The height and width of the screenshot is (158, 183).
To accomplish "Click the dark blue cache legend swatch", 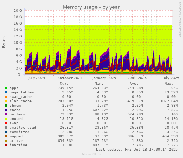I will (x=6, y=110).
